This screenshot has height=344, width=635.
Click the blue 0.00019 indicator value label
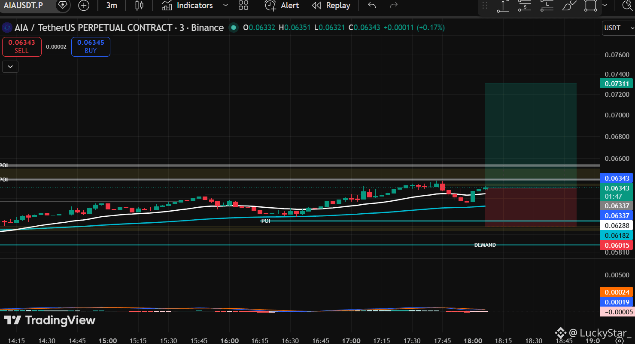617,302
